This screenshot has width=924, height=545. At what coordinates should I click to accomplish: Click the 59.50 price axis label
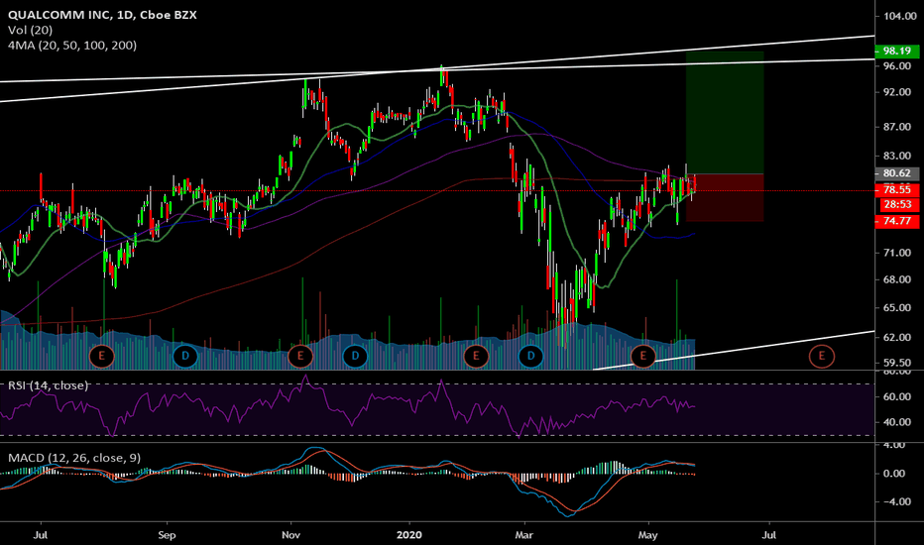click(x=897, y=364)
